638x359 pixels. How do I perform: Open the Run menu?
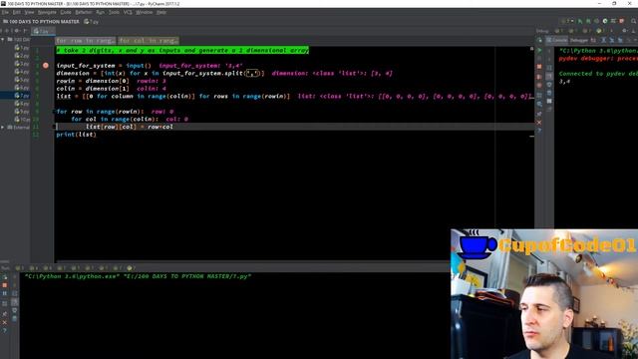tap(100, 12)
